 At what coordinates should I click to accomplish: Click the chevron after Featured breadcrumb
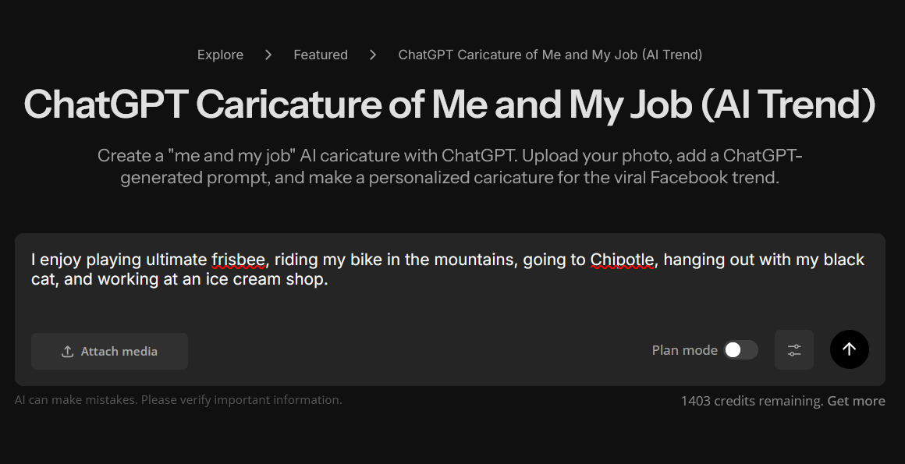point(373,55)
